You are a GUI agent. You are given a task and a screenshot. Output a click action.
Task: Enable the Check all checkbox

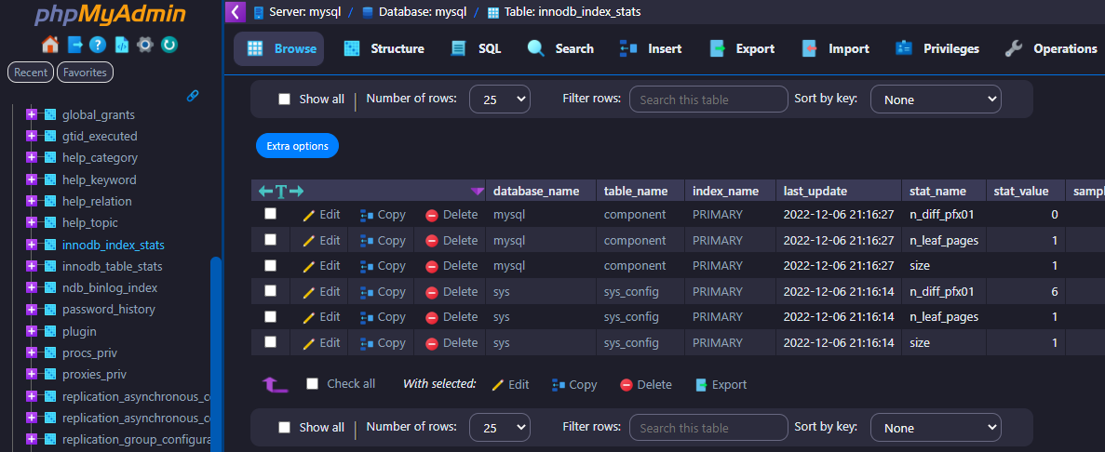[x=313, y=384]
